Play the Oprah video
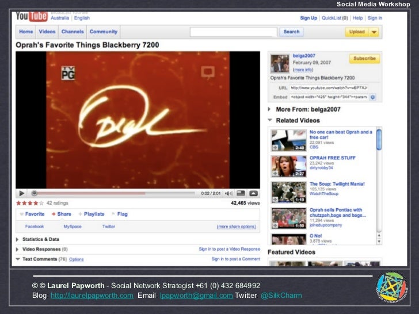 point(22,193)
